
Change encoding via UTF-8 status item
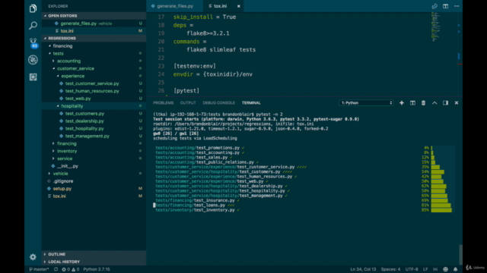412,269
